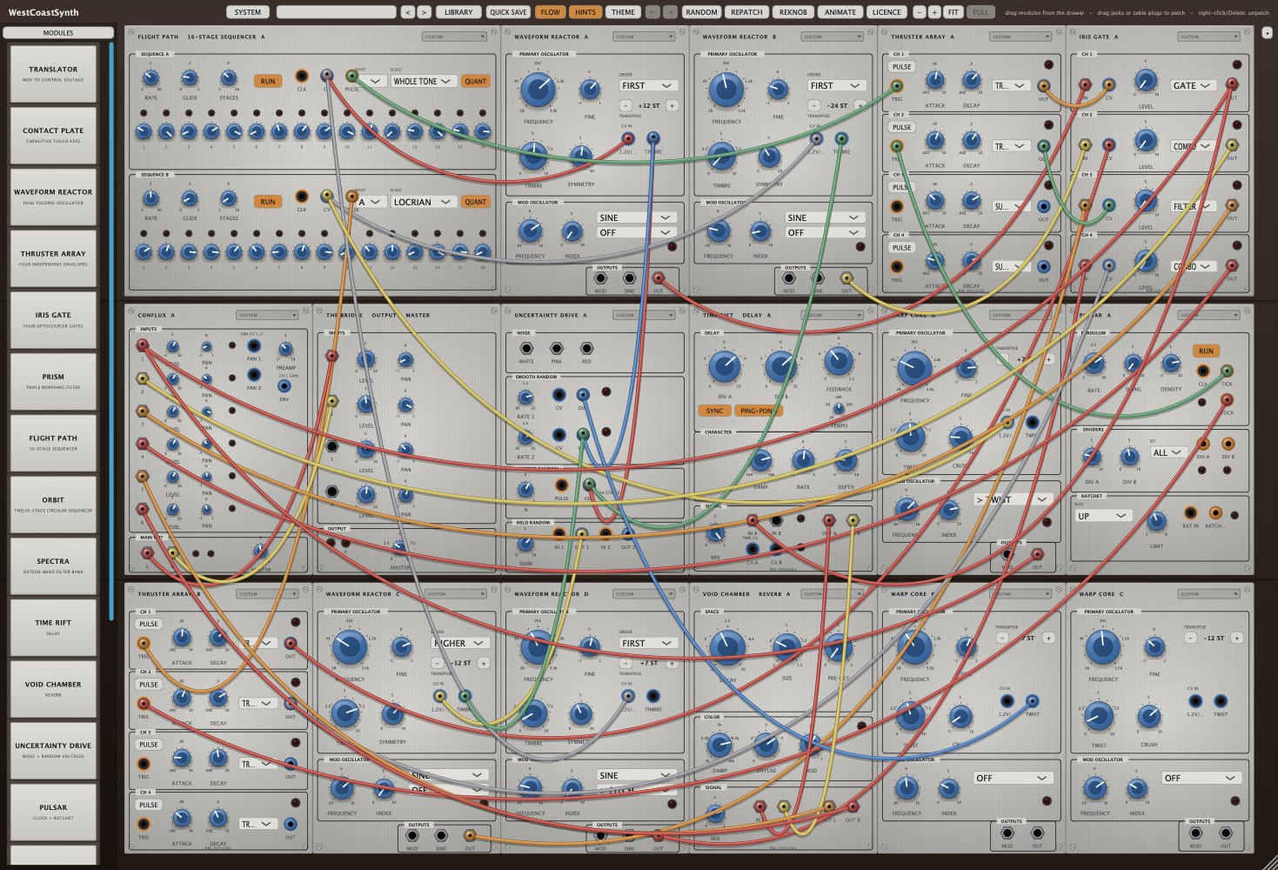Image resolution: width=1278 pixels, height=870 pixels.
Task: Open the LOCRIAN scale dropdown
Action: tap(424, 202)
